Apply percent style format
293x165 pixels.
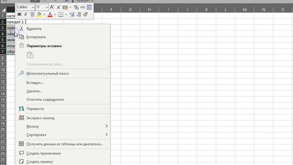pyautogui.click(x=76, y=7)
